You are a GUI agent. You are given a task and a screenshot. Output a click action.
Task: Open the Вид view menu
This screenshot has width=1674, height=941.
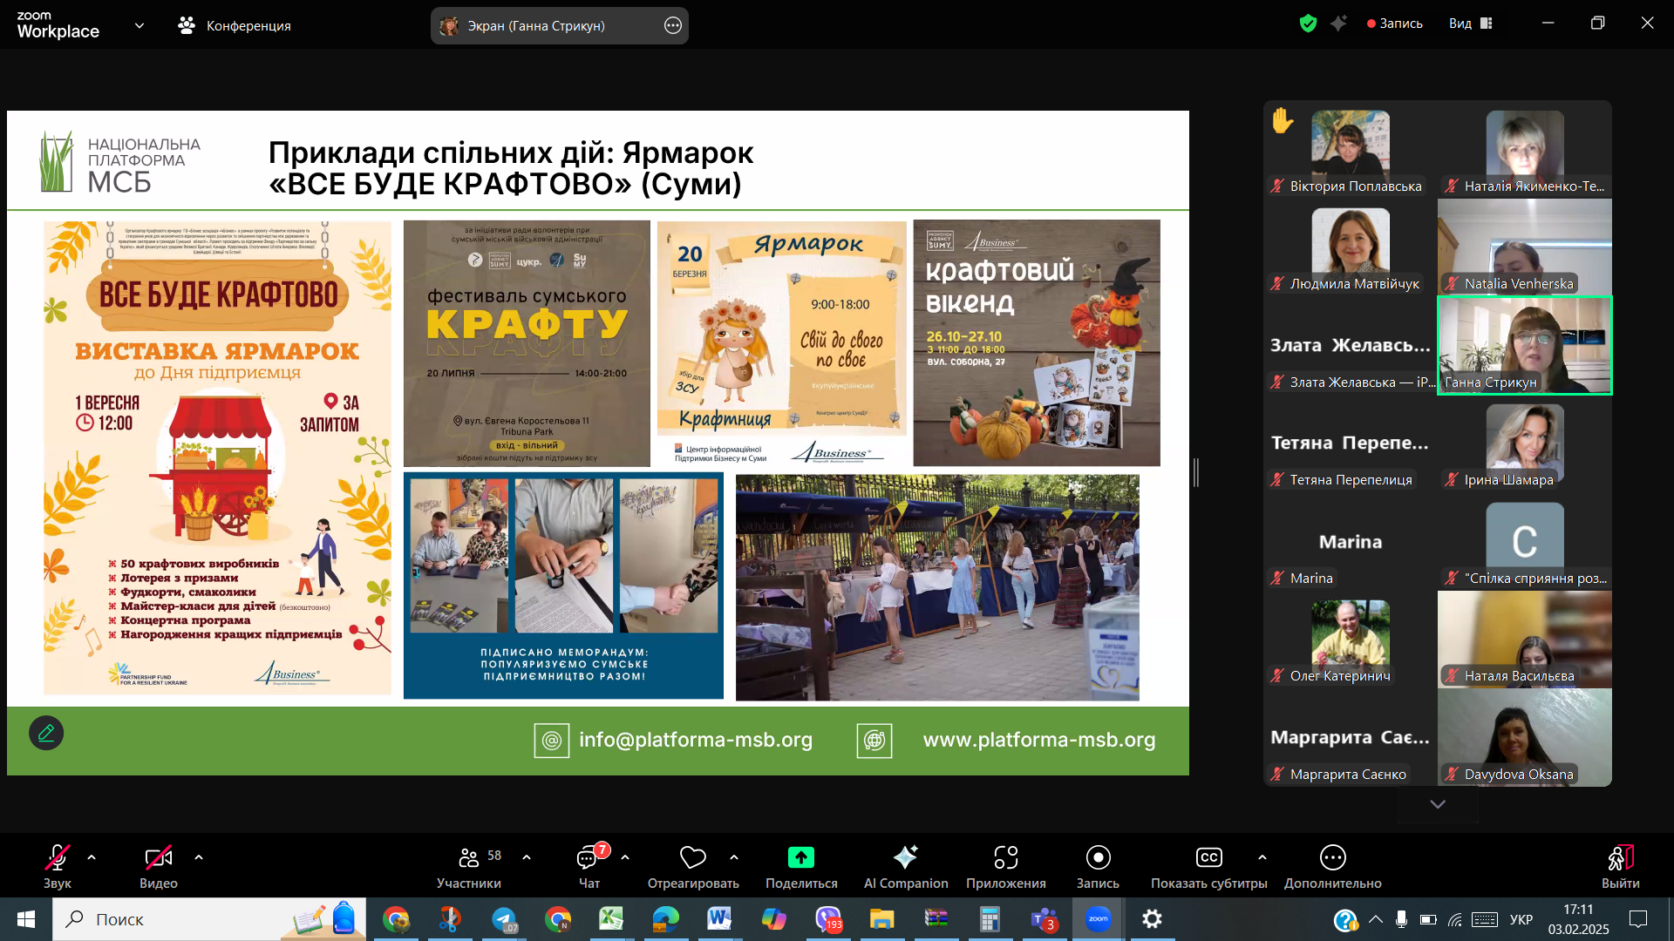(x=1470, y=24)
